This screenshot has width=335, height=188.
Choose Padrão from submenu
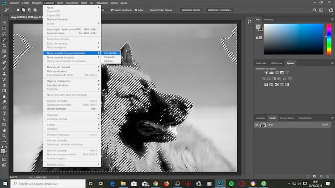[x=111, y=61]
